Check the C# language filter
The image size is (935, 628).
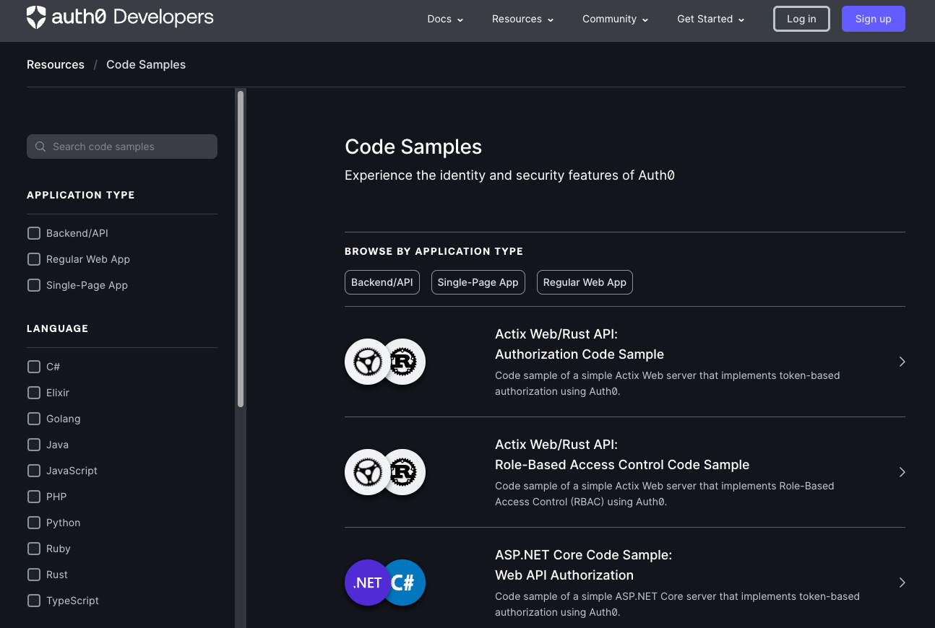coord(34,367)
